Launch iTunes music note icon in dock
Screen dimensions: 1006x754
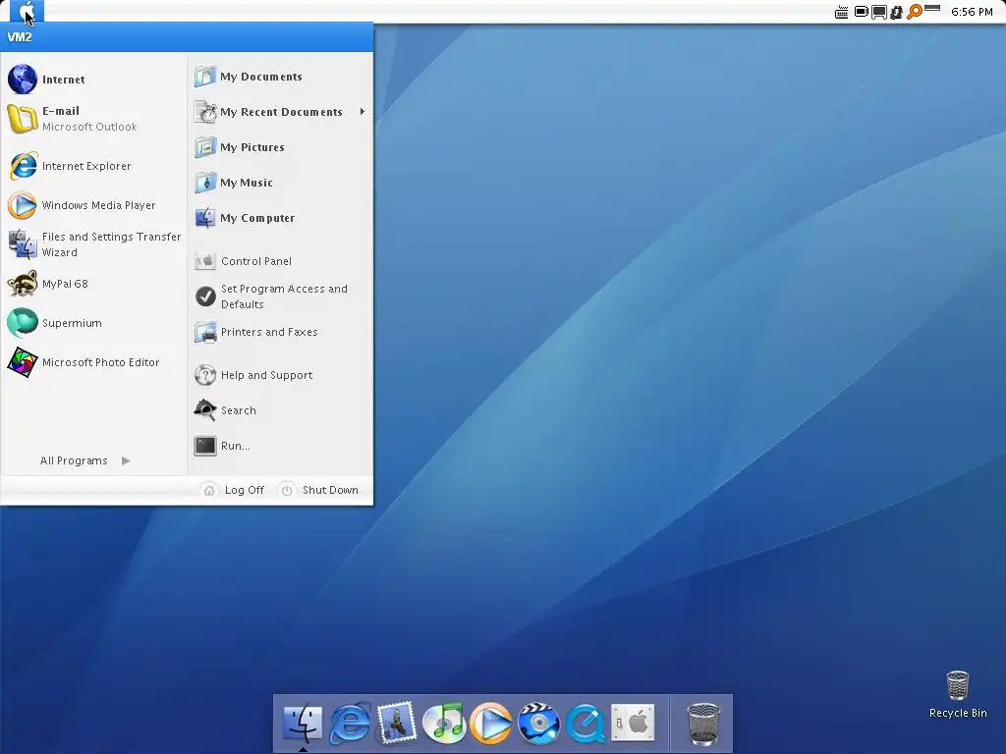pos(444,723)
